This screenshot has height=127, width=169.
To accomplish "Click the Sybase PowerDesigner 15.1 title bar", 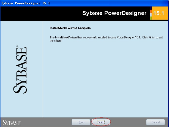I will (84, 3).
